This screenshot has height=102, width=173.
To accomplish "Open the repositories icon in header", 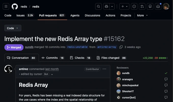I will tap(150, 6).
